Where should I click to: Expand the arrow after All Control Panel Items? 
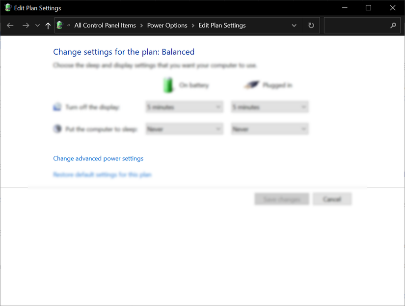pyautogui.click(x=141, y=26)
